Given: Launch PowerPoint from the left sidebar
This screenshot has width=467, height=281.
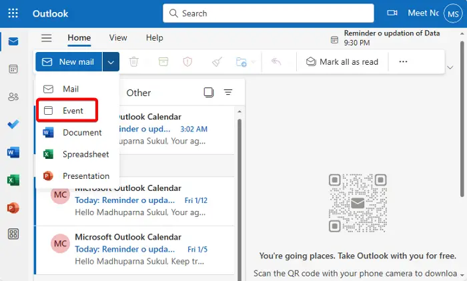Looking at the screenshot, I should point(13,207).
